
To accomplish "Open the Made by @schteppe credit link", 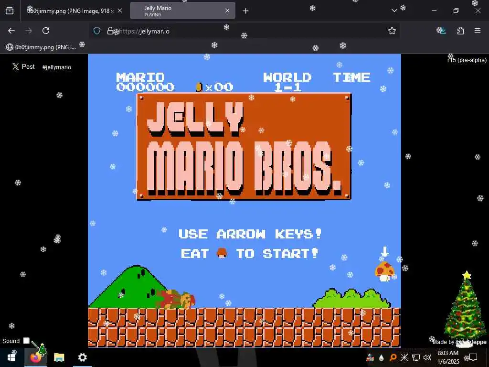I will pyautogui.click(x=459, y=342).
